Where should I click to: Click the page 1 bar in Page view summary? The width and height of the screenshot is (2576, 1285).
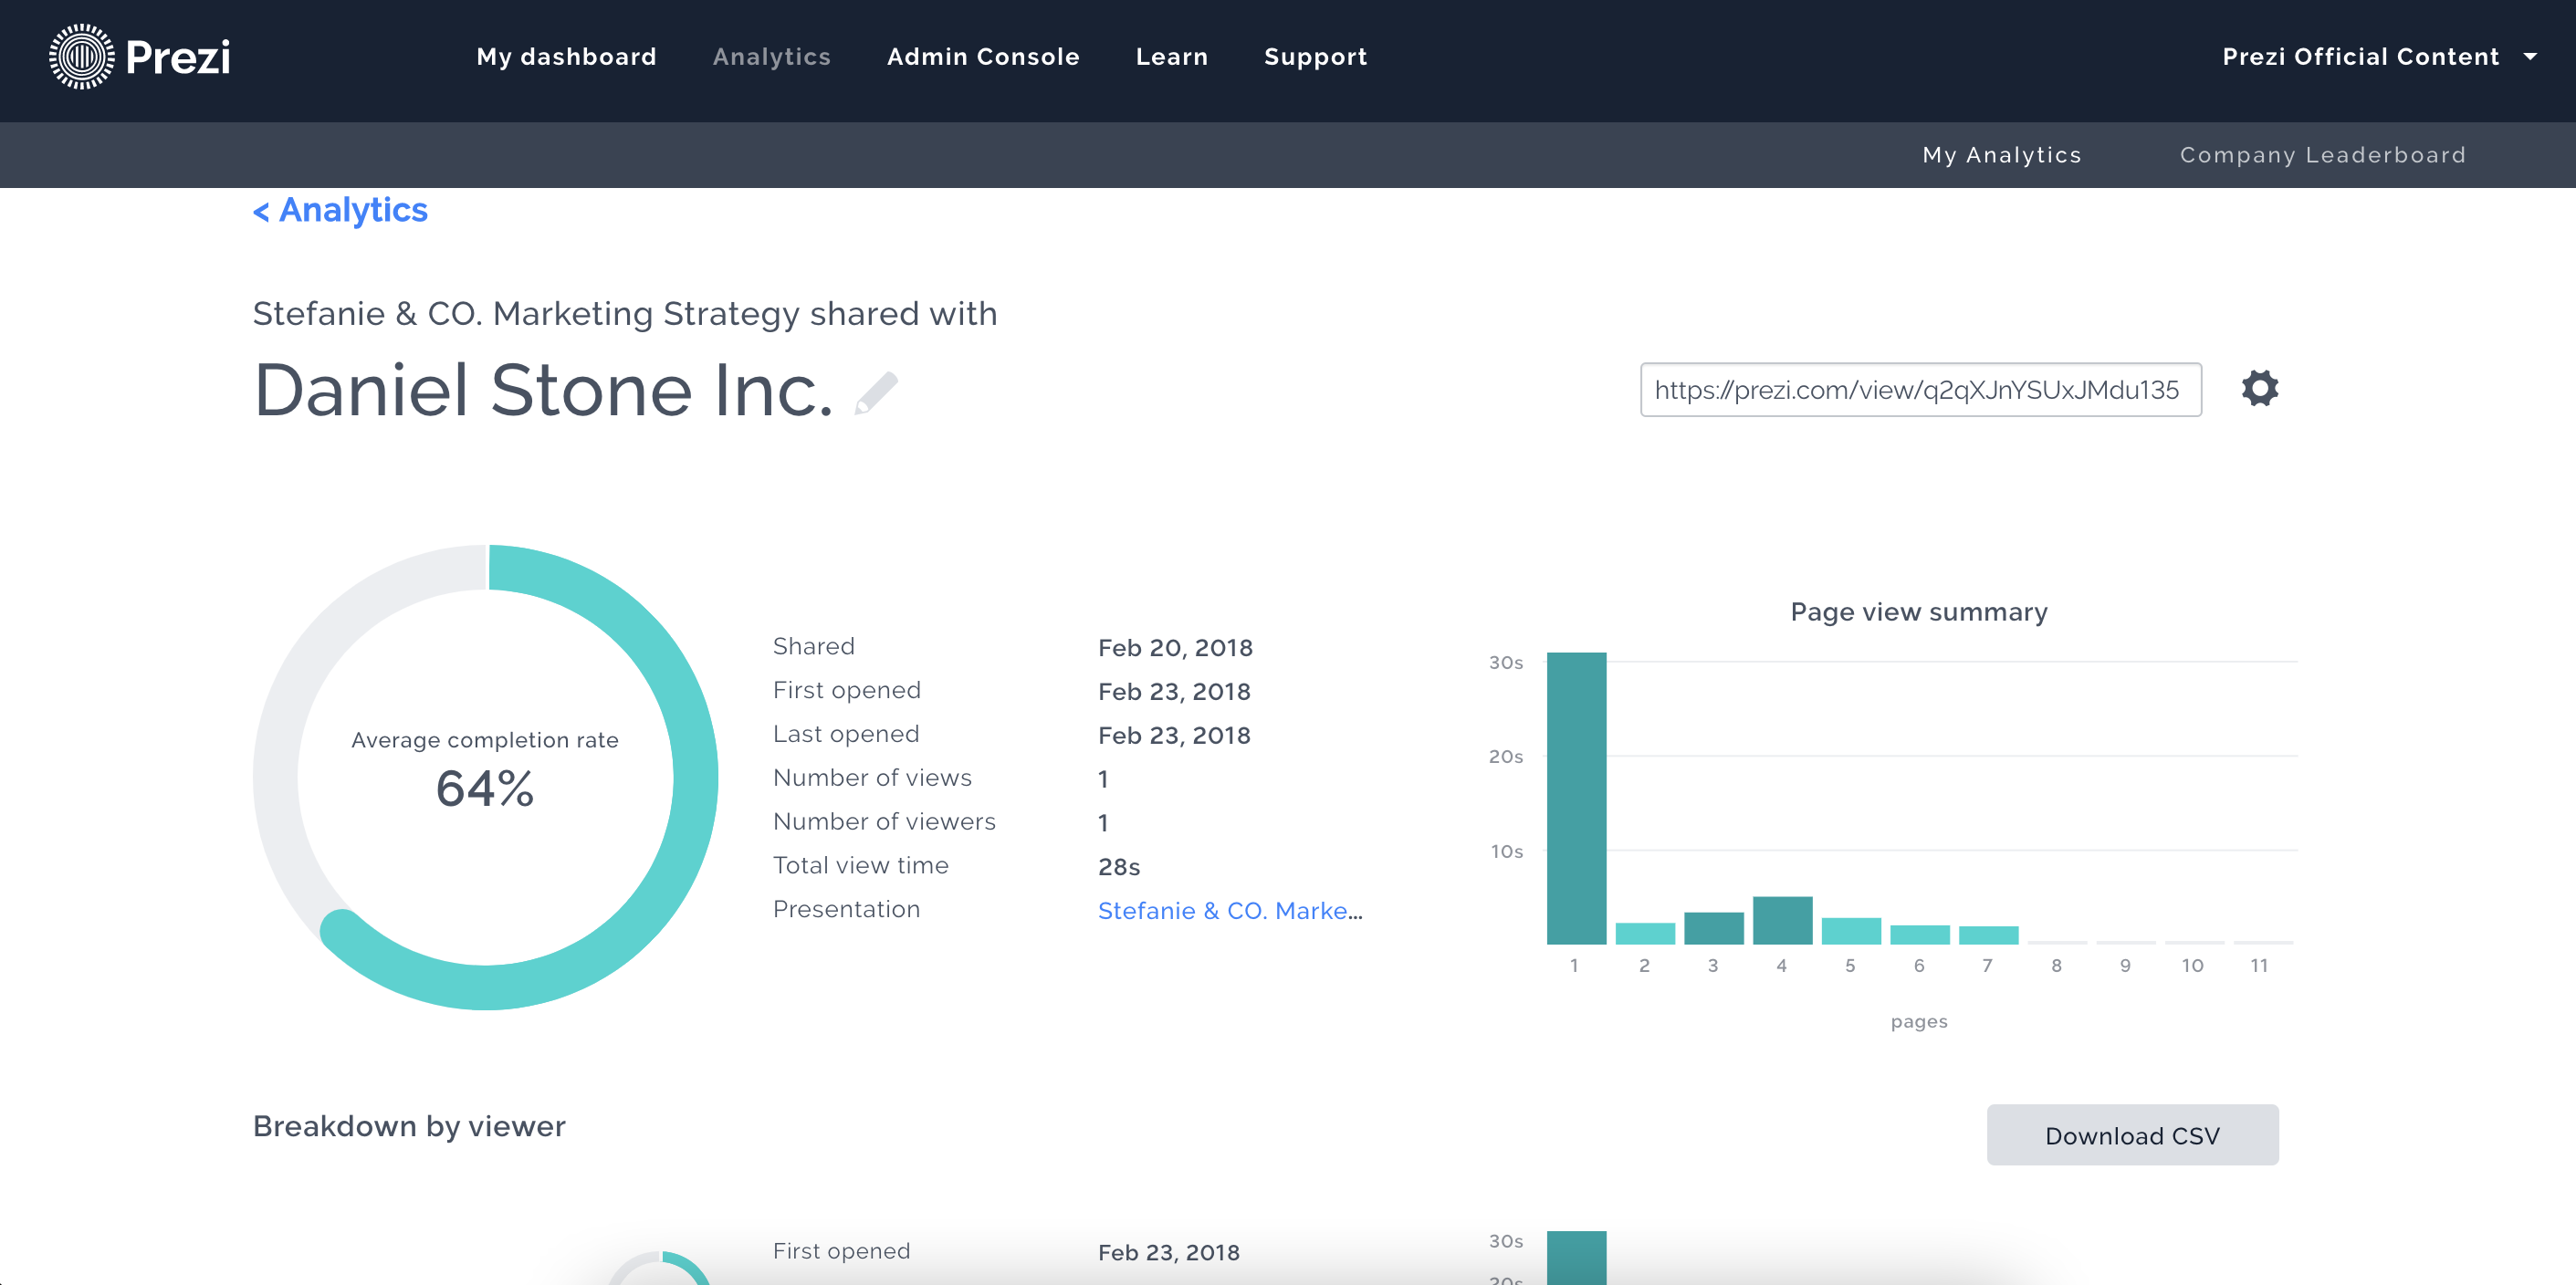pyautogui.click(x=1576, y=798)
